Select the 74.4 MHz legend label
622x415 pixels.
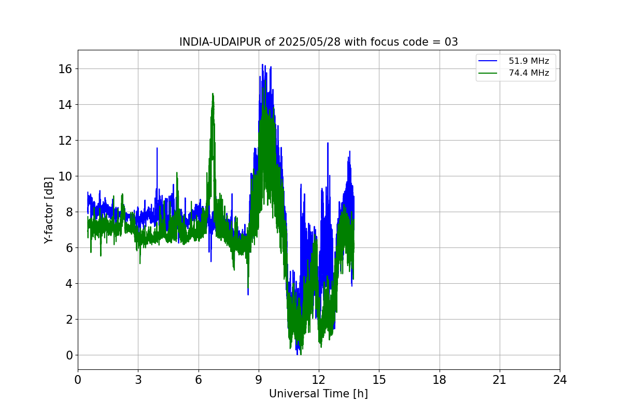(529, 73)
